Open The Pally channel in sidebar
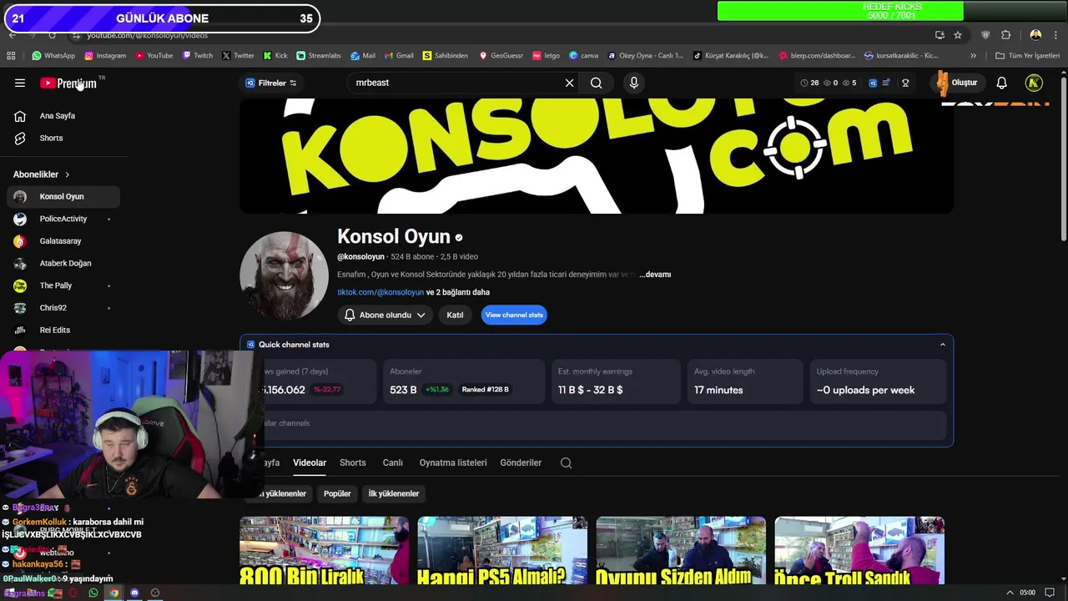1068x601 pixels. point(63,285)
